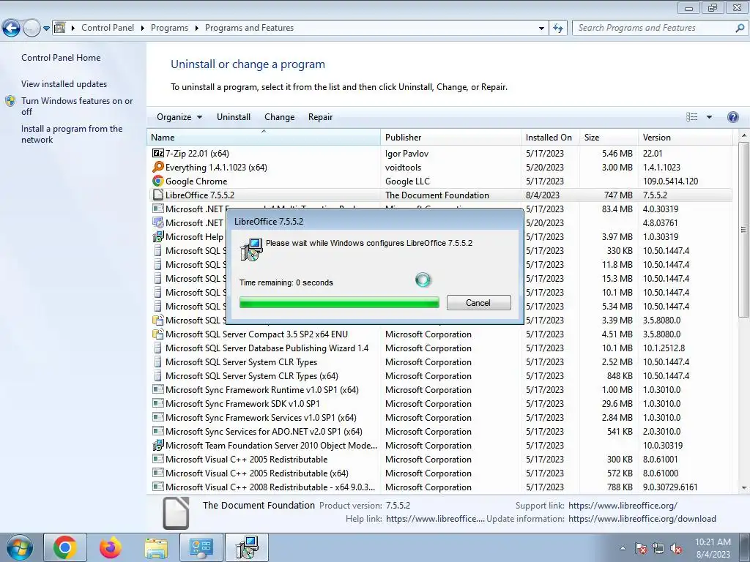The height and width of the screenshot is (562, 750).
Task: Click the Sync Framework Runtime v1.0 SP1 icon
Action: tap(158, 390)
